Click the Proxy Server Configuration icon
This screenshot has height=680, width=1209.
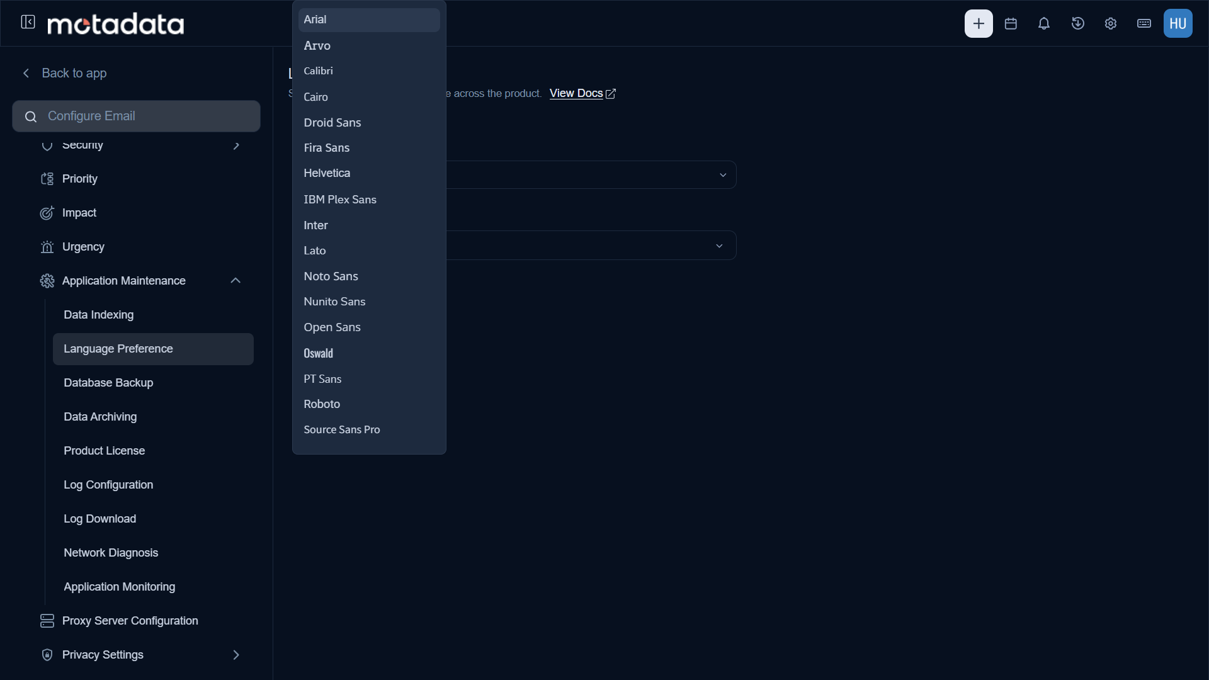point(47,621)
